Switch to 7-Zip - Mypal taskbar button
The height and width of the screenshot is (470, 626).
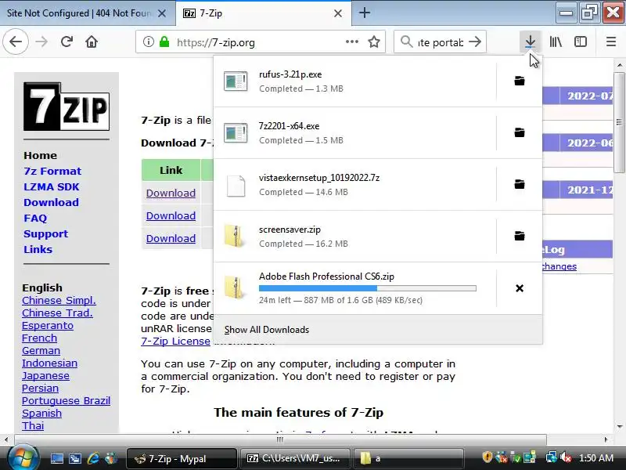tap(182, 458)
